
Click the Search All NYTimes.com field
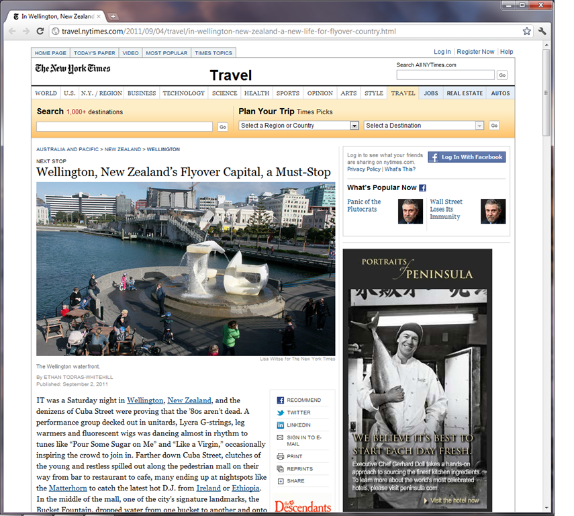point(446,75)
